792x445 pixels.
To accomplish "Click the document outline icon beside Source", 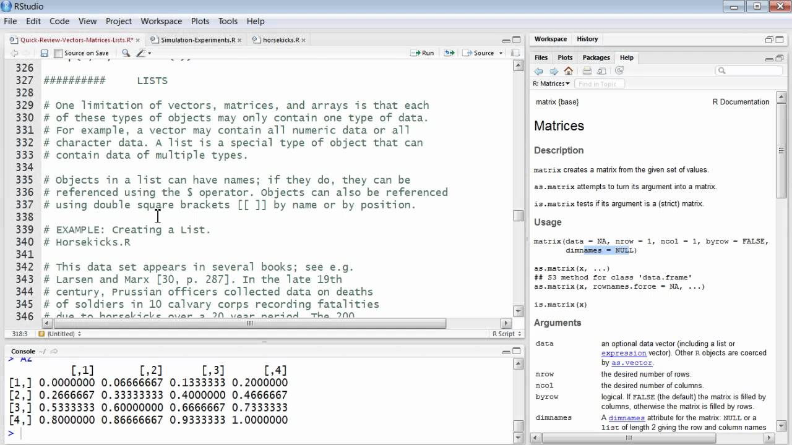I will coord(515,53).
